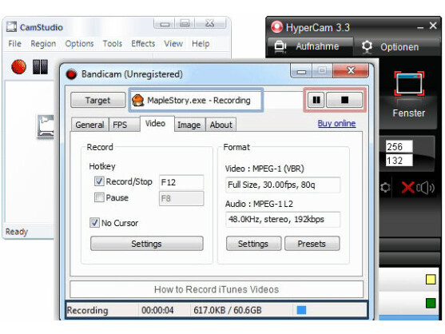Open Record Settings button
Viewport: 445px width, 334px height.
(147, 244)
